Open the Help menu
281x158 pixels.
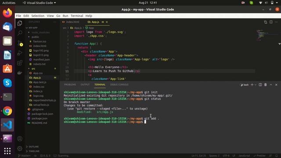coord(89,16)
